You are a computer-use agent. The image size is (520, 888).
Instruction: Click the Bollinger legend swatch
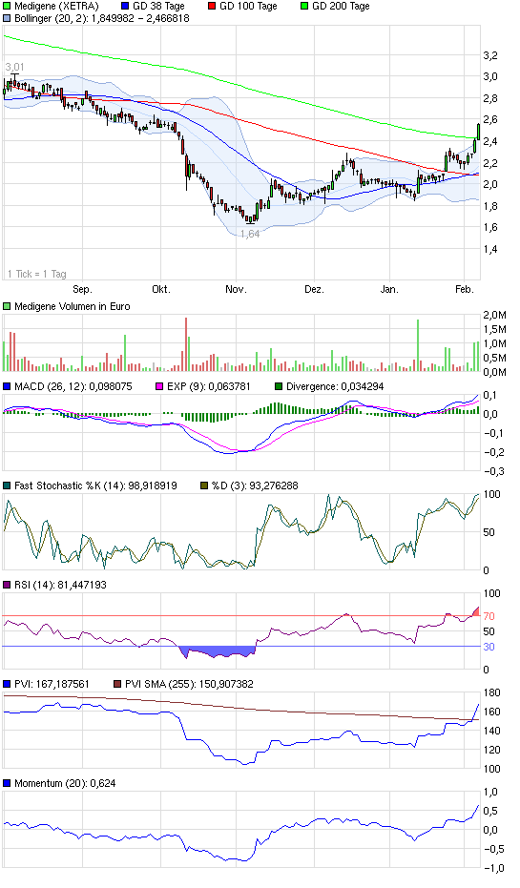tap(7, 18)
